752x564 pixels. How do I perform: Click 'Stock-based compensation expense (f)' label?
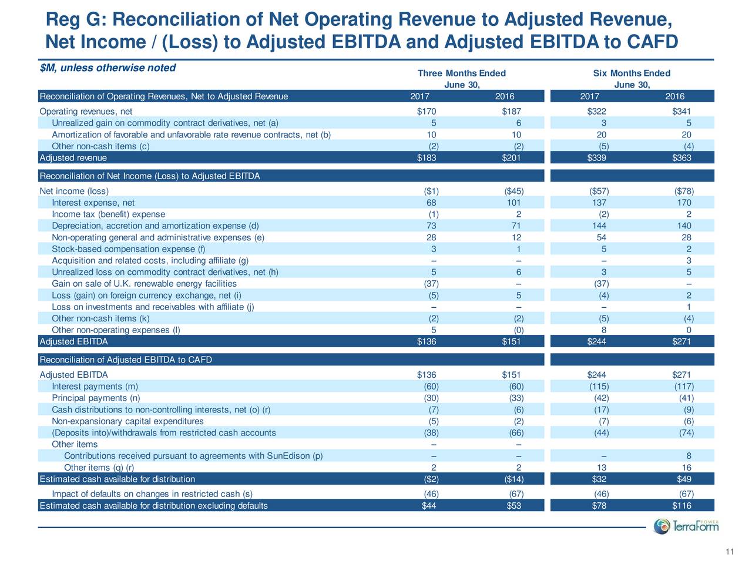coord(128,249)
